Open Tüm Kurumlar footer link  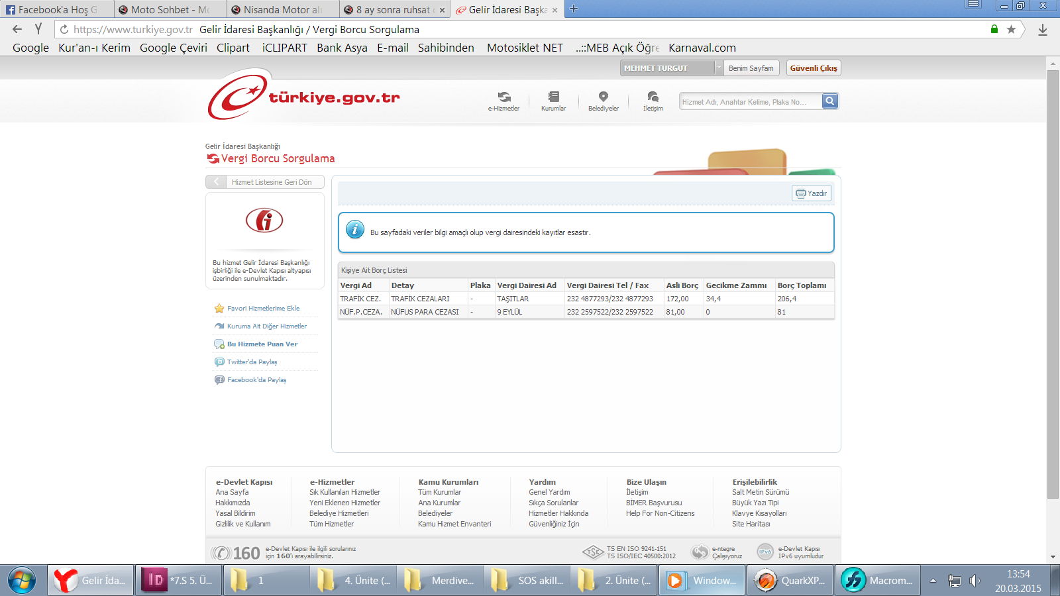(x=439, y=492)
